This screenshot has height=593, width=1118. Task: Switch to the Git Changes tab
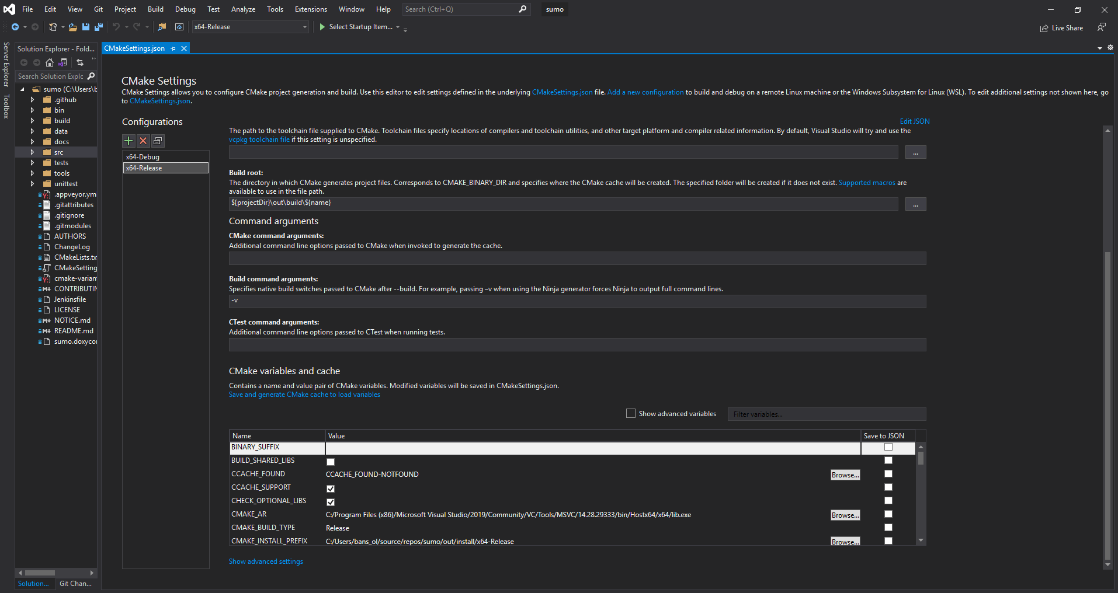(x=75, y=584)
